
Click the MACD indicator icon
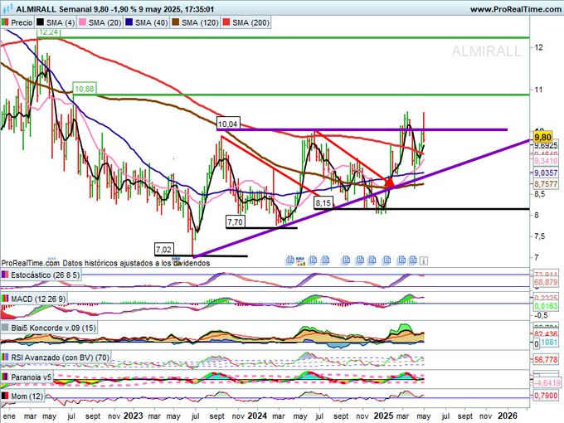pos(5,299)
